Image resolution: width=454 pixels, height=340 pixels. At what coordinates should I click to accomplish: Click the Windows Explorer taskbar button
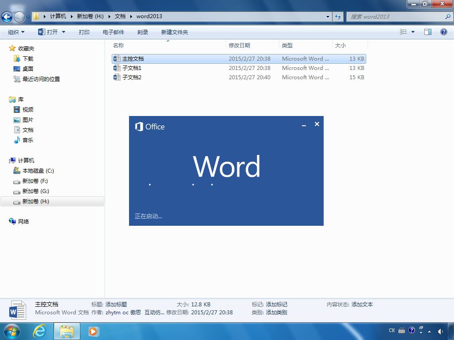(67, 331)
